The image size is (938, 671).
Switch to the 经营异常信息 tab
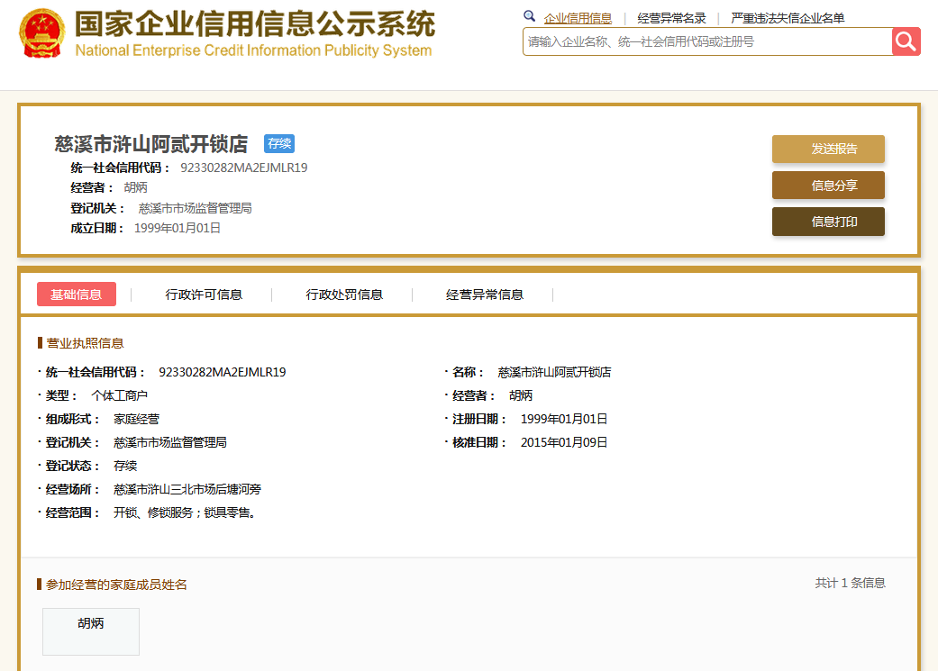point(485,295)
